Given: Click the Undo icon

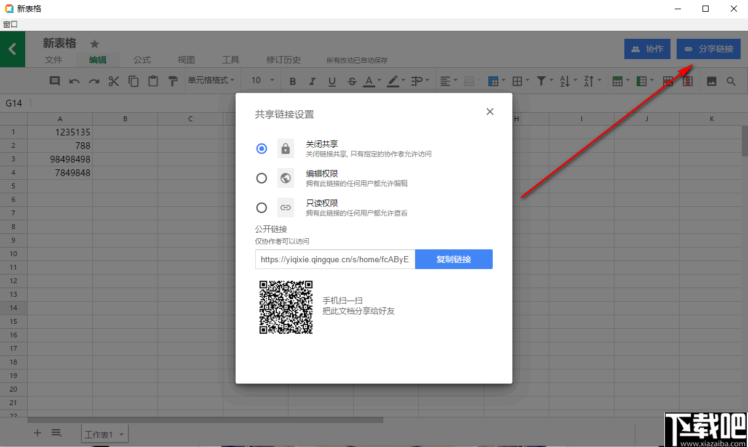Looking at the screenshot, I should (74, 81).
